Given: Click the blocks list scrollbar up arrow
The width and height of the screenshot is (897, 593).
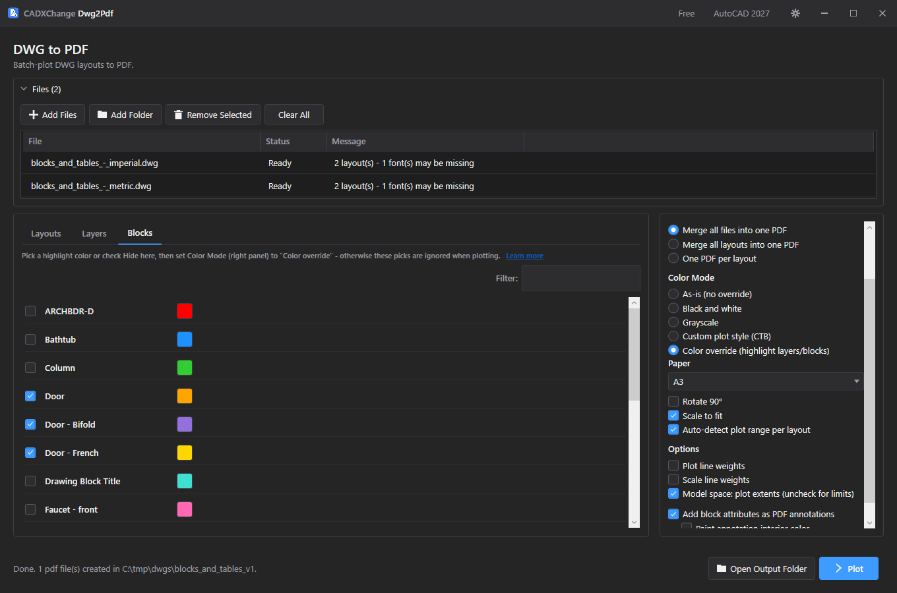Looking at the screenshot, I should (x=634, y=302).
